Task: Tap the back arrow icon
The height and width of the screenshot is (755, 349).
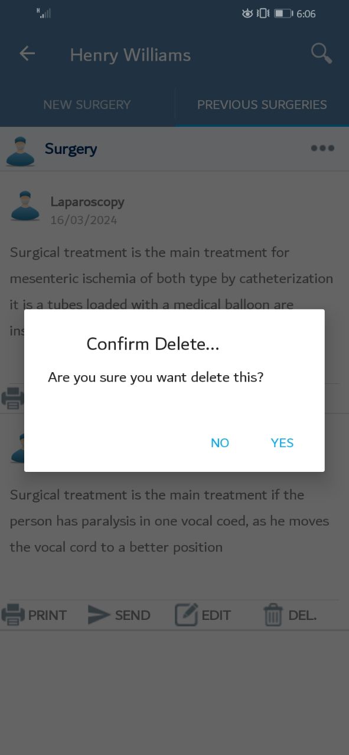Action: [27, 54]
